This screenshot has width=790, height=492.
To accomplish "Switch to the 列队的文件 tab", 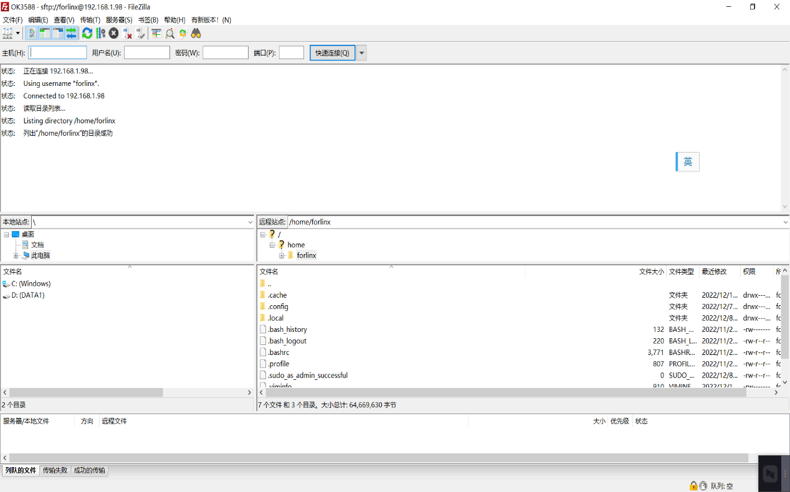I will [21, 471].
